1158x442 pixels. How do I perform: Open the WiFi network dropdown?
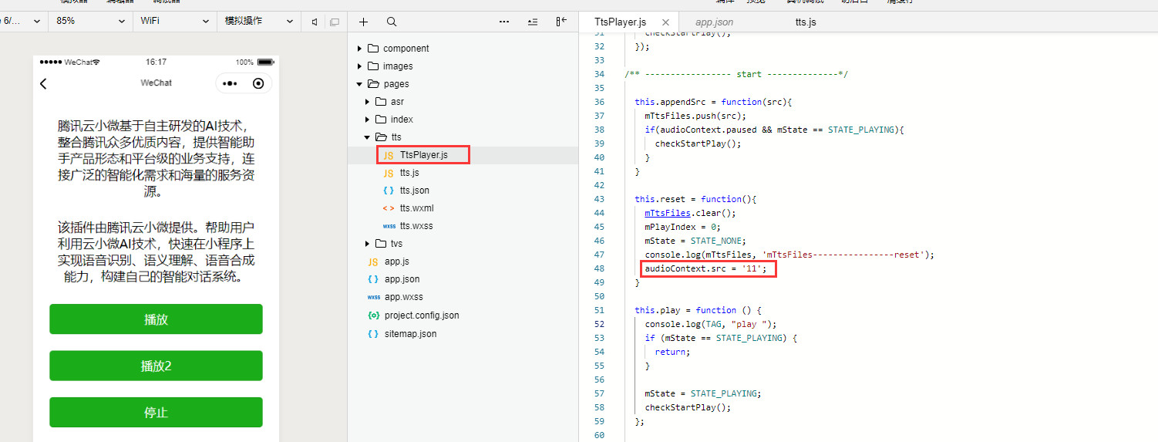pos(174,21)
